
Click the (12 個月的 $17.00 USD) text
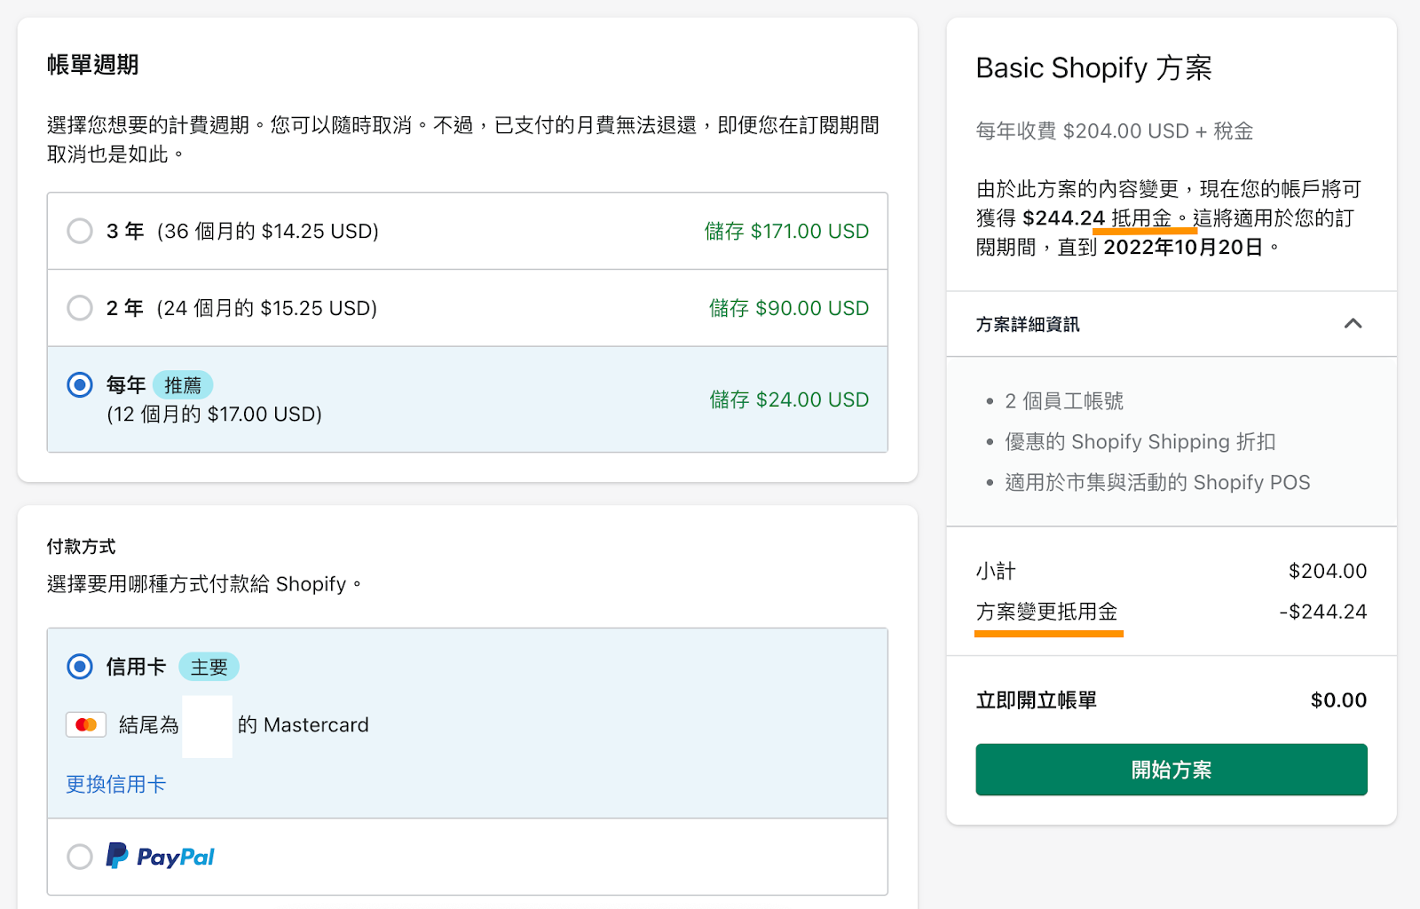point(214,414)
